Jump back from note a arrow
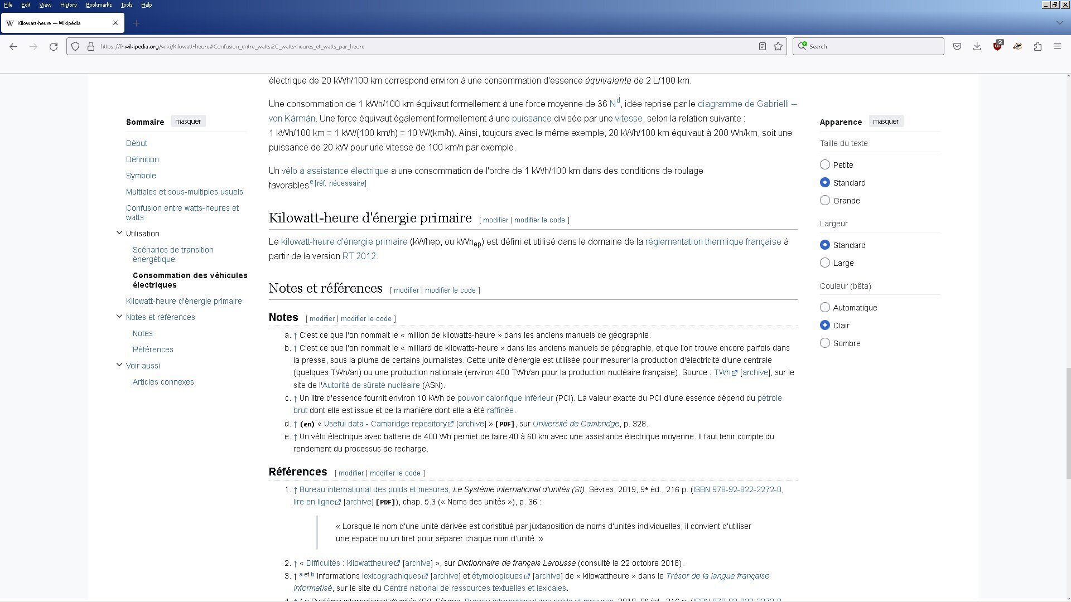 tap(295, 336)
